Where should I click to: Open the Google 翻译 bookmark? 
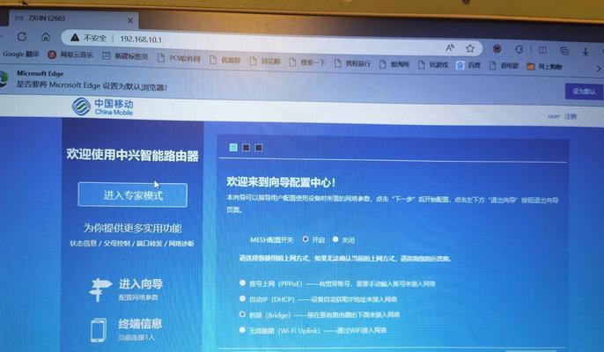tap(20, 54)
